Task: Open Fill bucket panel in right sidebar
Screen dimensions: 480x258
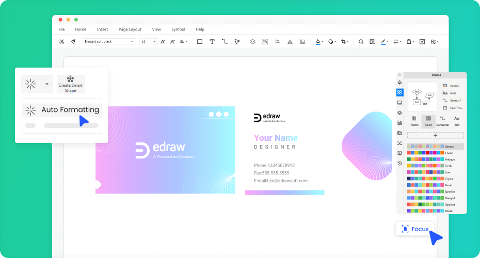Action: (x=399, y=83)
